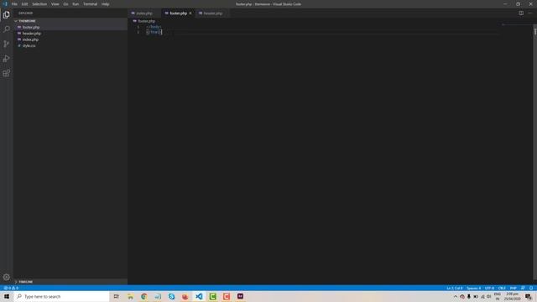Click the taskbar clock and date
This screenshot has width=537, height=302.
point(513,296)
